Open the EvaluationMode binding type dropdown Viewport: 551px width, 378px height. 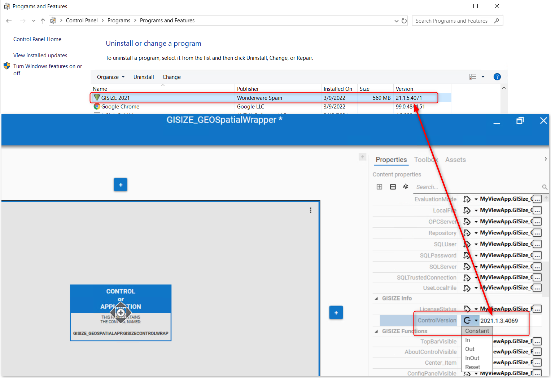click(x=476, y=199)
